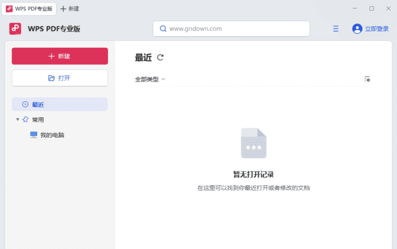Open the hamburger main menu icon

click(336, 29)
